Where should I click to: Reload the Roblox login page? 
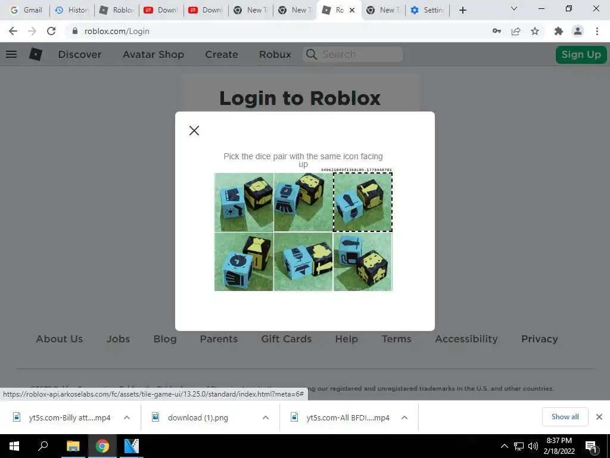51,31
